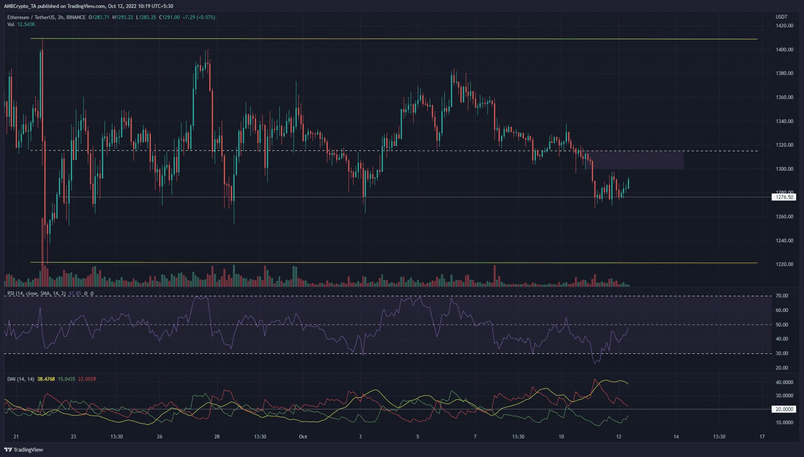Click the USDT currency label on price axis
This screenshot has height=457, width=804.
pos(781,17)
